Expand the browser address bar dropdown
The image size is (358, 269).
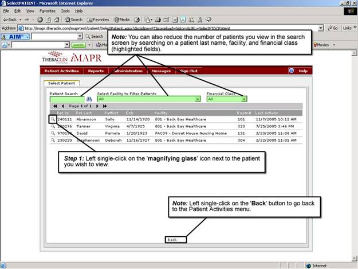click(x=321, y=28)
